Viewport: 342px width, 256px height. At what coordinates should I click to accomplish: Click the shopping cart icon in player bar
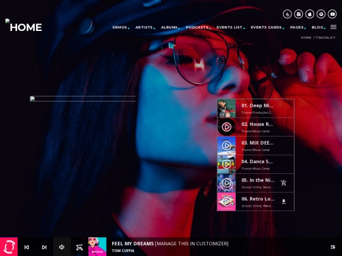click(x=79, y=247)
